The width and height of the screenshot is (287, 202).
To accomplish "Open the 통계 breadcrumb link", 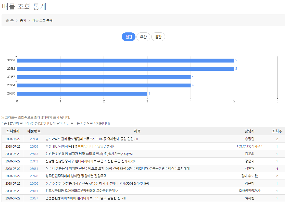I will (23, 20).
